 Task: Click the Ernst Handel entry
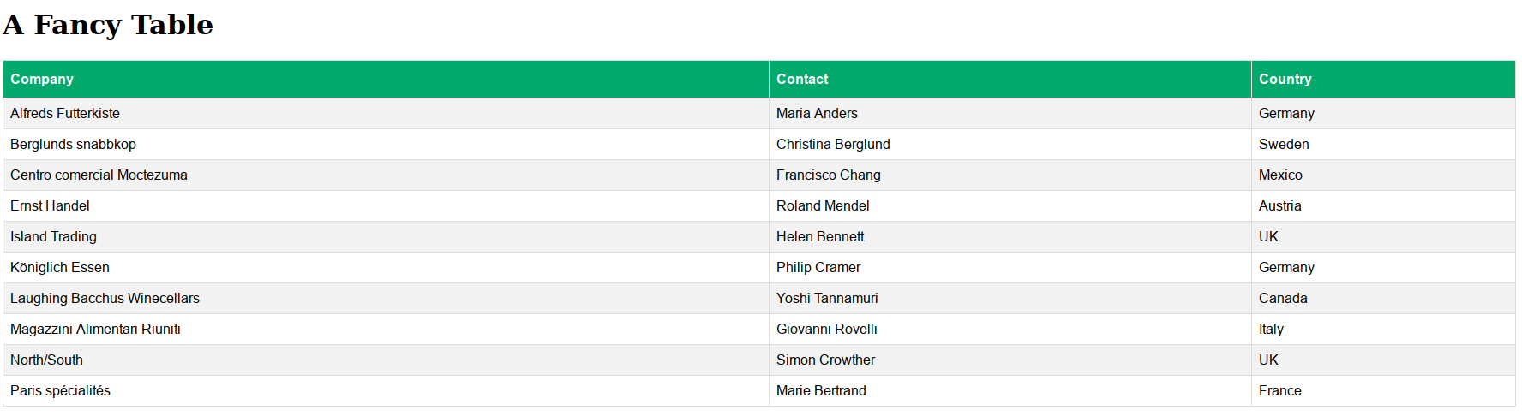[x=50, y=205]
